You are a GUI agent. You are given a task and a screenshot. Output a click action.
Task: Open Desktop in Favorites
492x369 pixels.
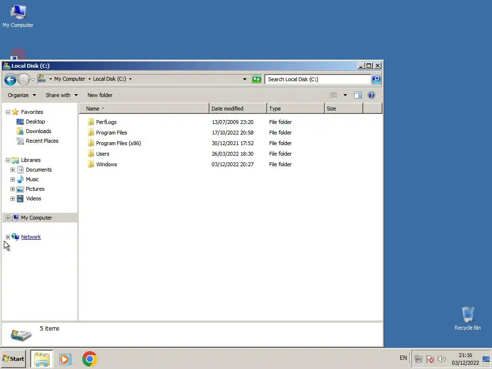[x=35, y=122]
